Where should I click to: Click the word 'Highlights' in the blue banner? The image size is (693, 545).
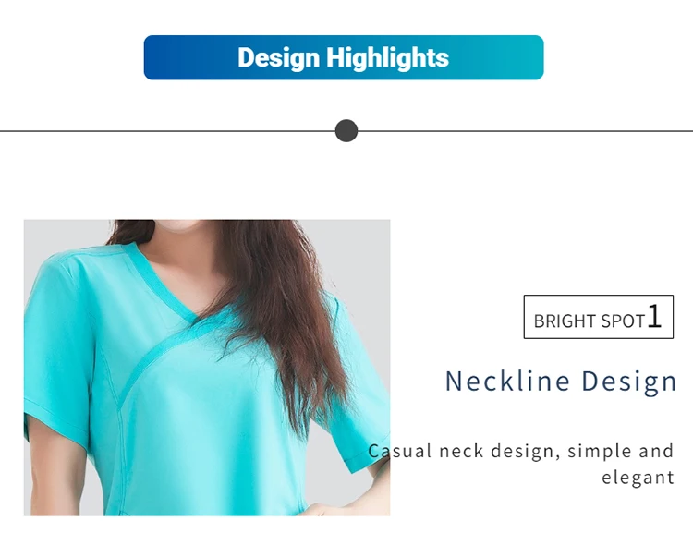click(387, 58)
